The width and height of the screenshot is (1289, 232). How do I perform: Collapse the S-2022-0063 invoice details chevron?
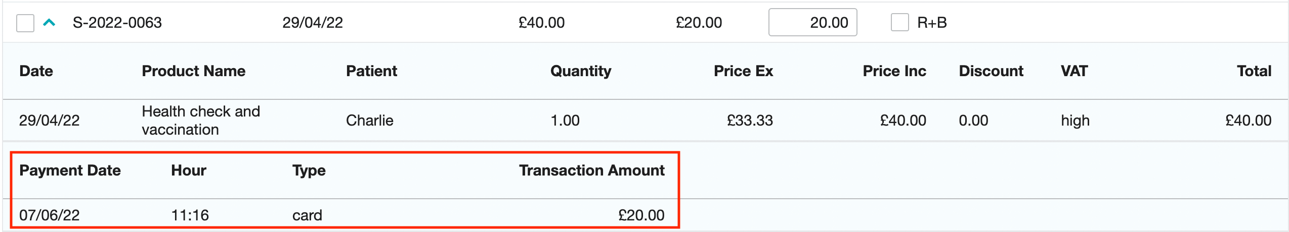coord(49,23)
